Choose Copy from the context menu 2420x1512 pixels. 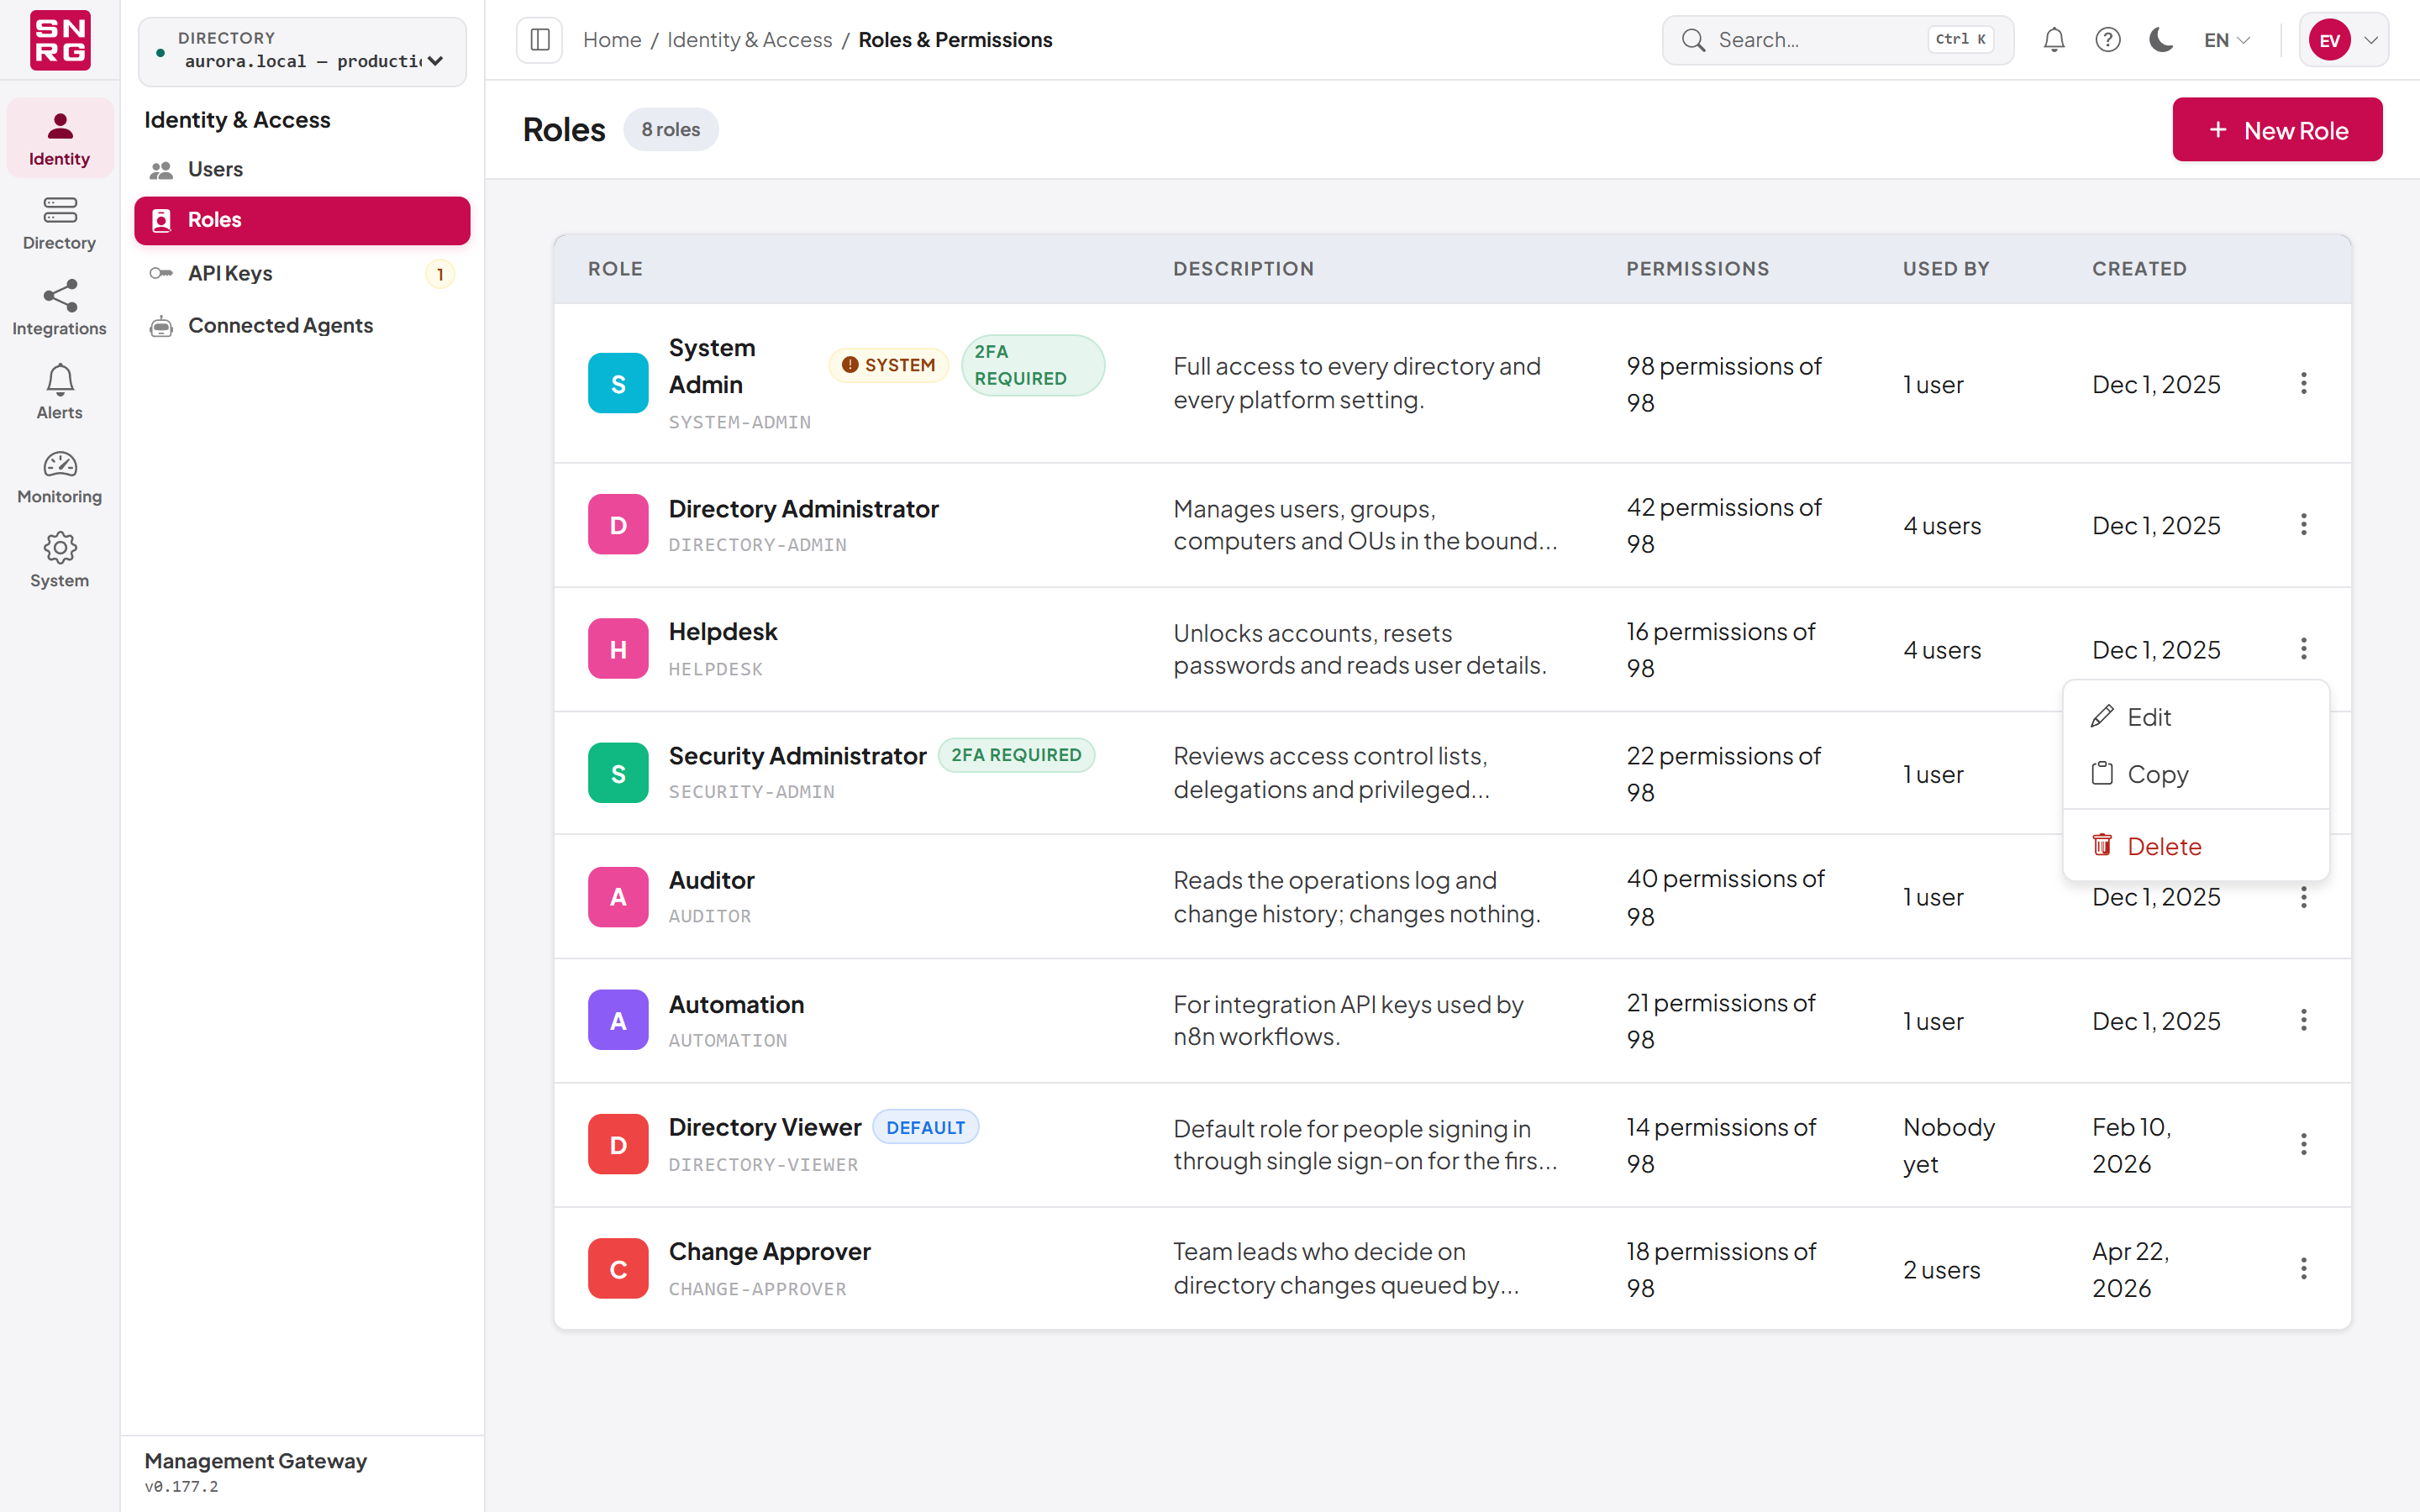pos(2196,774)
